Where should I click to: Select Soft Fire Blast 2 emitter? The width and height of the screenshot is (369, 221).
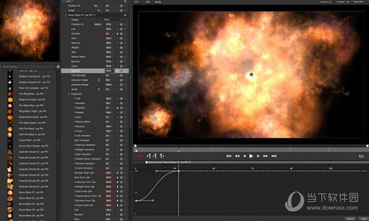[32, 134]
